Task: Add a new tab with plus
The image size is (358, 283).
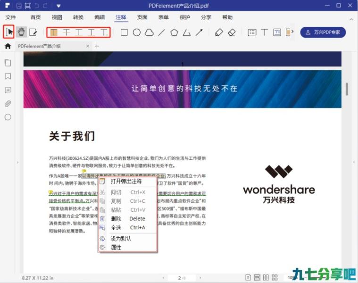Action: click(x=97, y=46)
